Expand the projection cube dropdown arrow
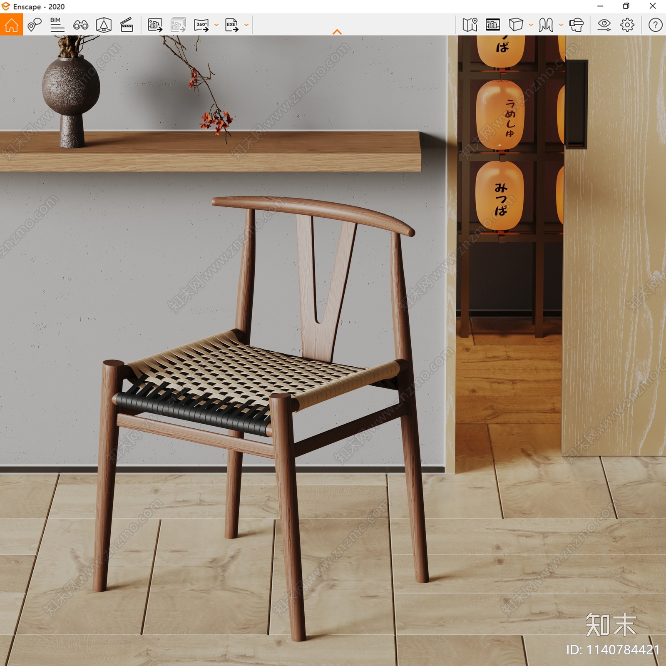The image size is (666, 666). [531, 25]
